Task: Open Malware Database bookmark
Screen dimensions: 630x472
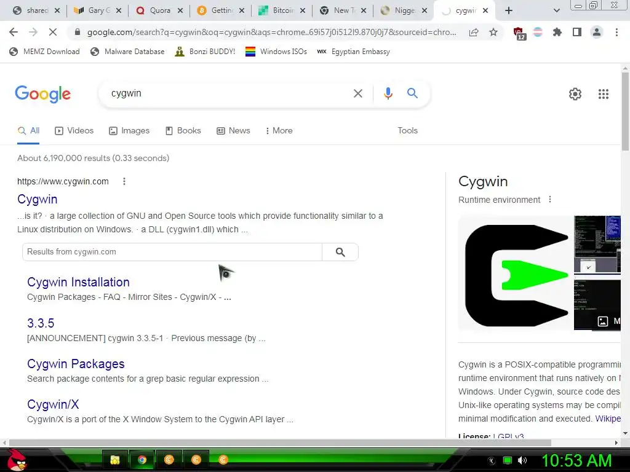Action: pos(128,52)
